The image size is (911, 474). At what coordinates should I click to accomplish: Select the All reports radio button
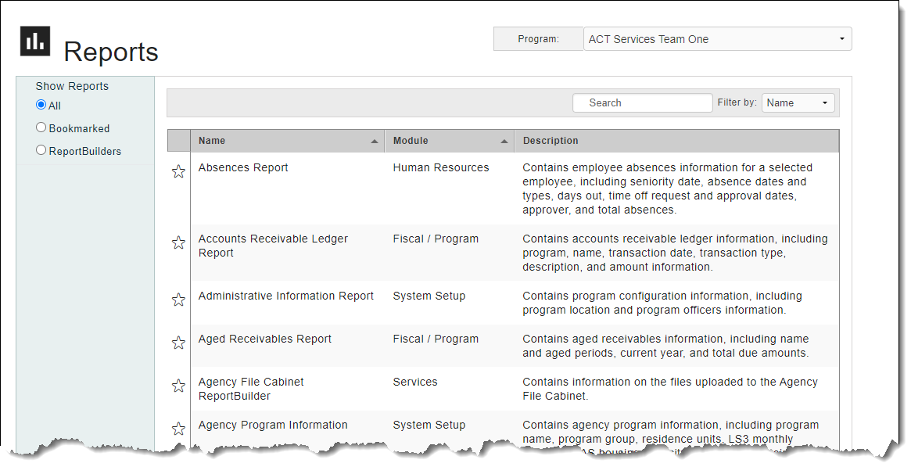pyautogui.click(x=41, y=105)
